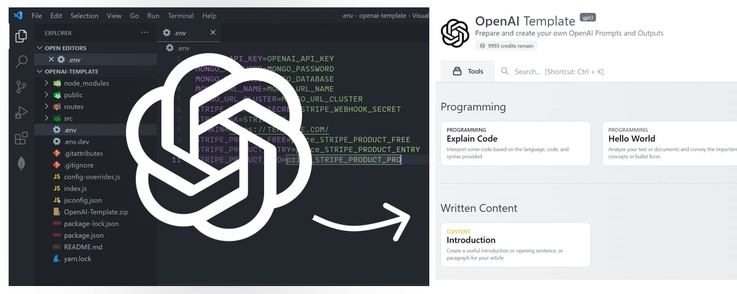The width and height of the screenshot is (737, 294).
Task: Select the Tools tab in OpenAI Template
Action: coord(468,71)
